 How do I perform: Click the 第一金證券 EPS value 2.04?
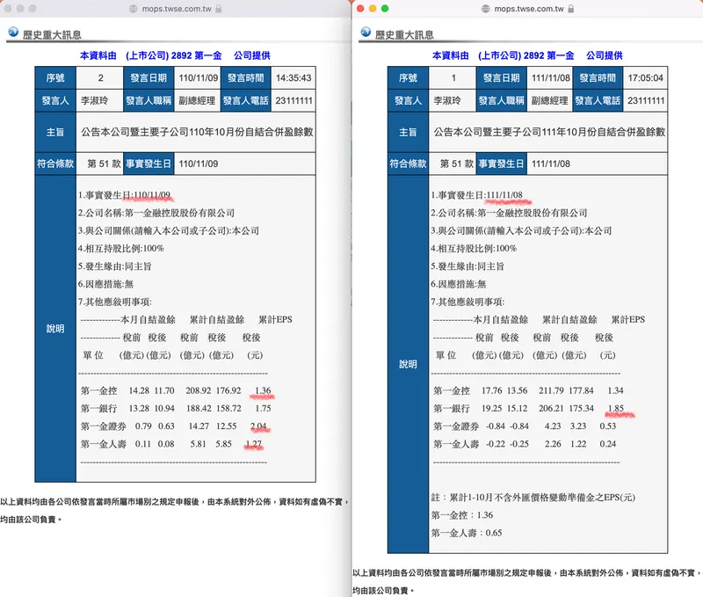258,426
